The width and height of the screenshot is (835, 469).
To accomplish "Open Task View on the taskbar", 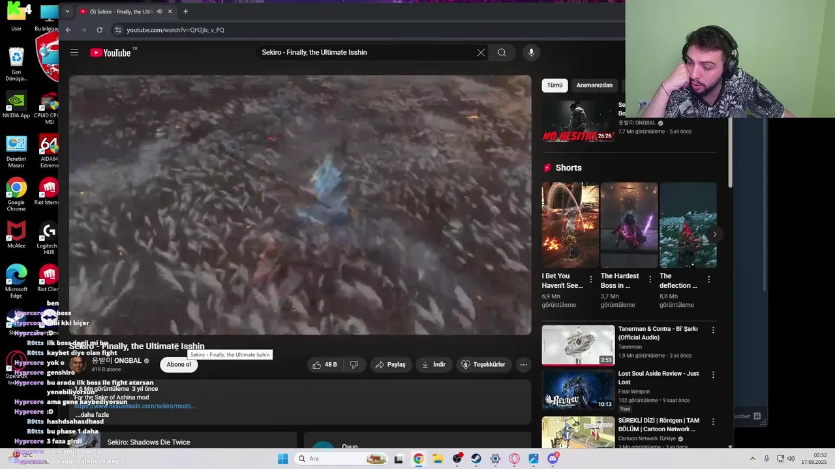I will click(x=399, y=459).
